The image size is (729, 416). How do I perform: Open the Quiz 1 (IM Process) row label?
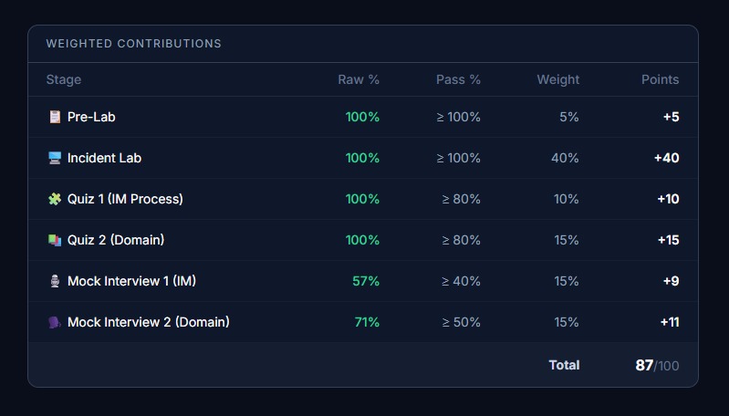pos(125,199)
